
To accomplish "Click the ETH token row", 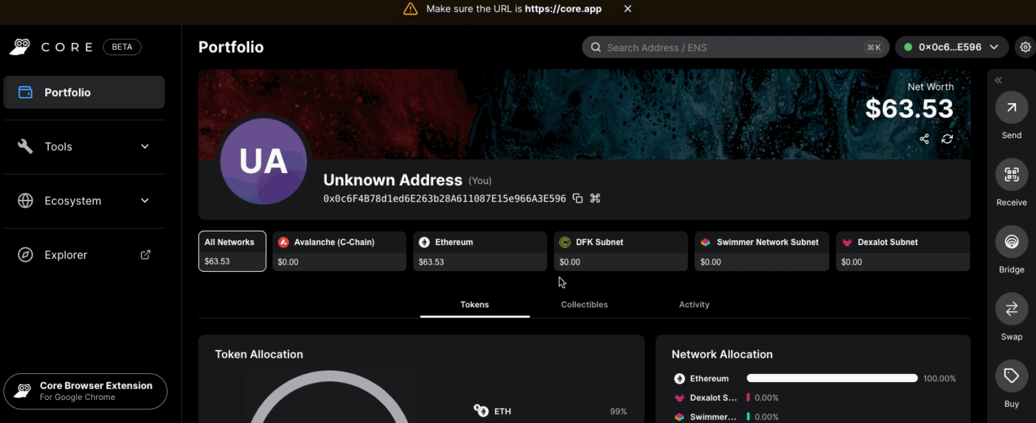I will pos(550,411).
